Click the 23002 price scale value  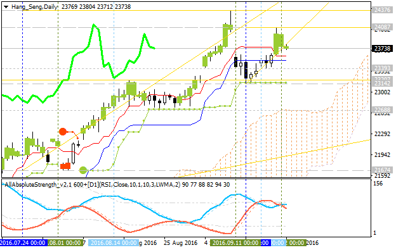point(383,92)
